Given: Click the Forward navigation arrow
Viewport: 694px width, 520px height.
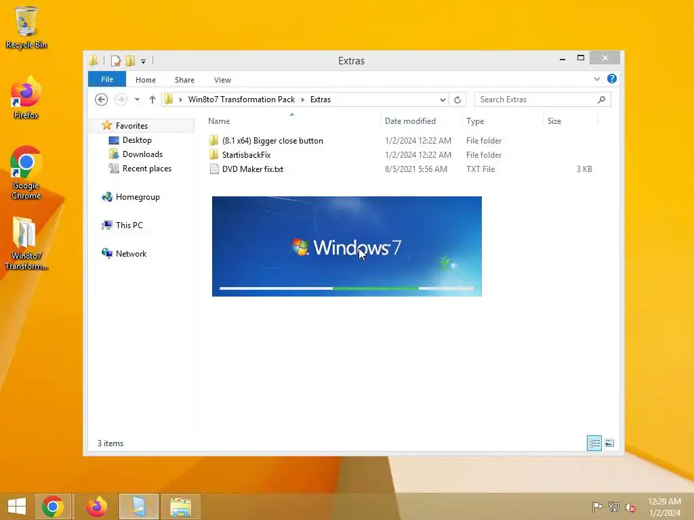Looking at the screenshot, I should pos(121,100).
